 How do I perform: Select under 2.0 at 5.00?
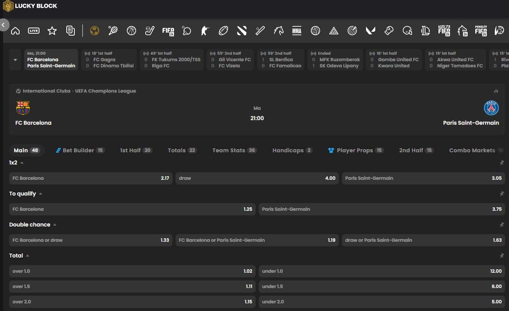click(x=382, y=302)
